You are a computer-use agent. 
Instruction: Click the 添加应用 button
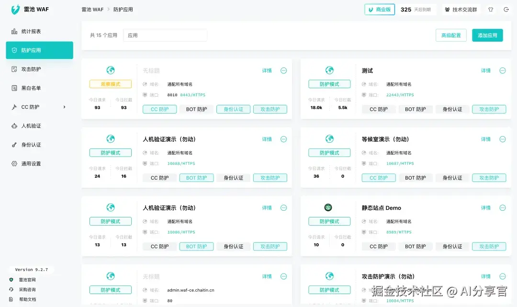coord(487,35)
